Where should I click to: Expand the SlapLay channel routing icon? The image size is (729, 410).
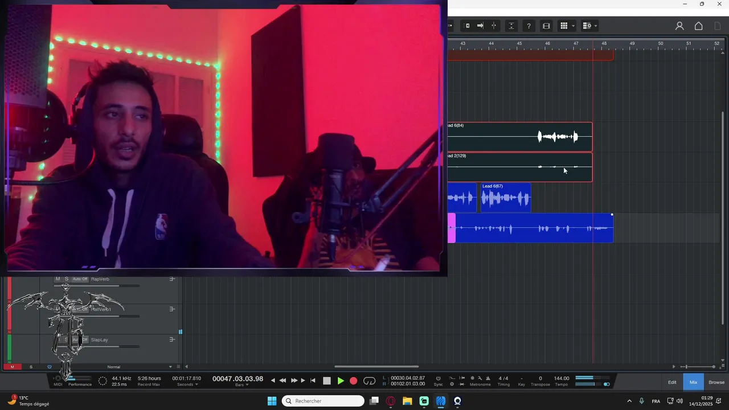(x=172, y=340)
